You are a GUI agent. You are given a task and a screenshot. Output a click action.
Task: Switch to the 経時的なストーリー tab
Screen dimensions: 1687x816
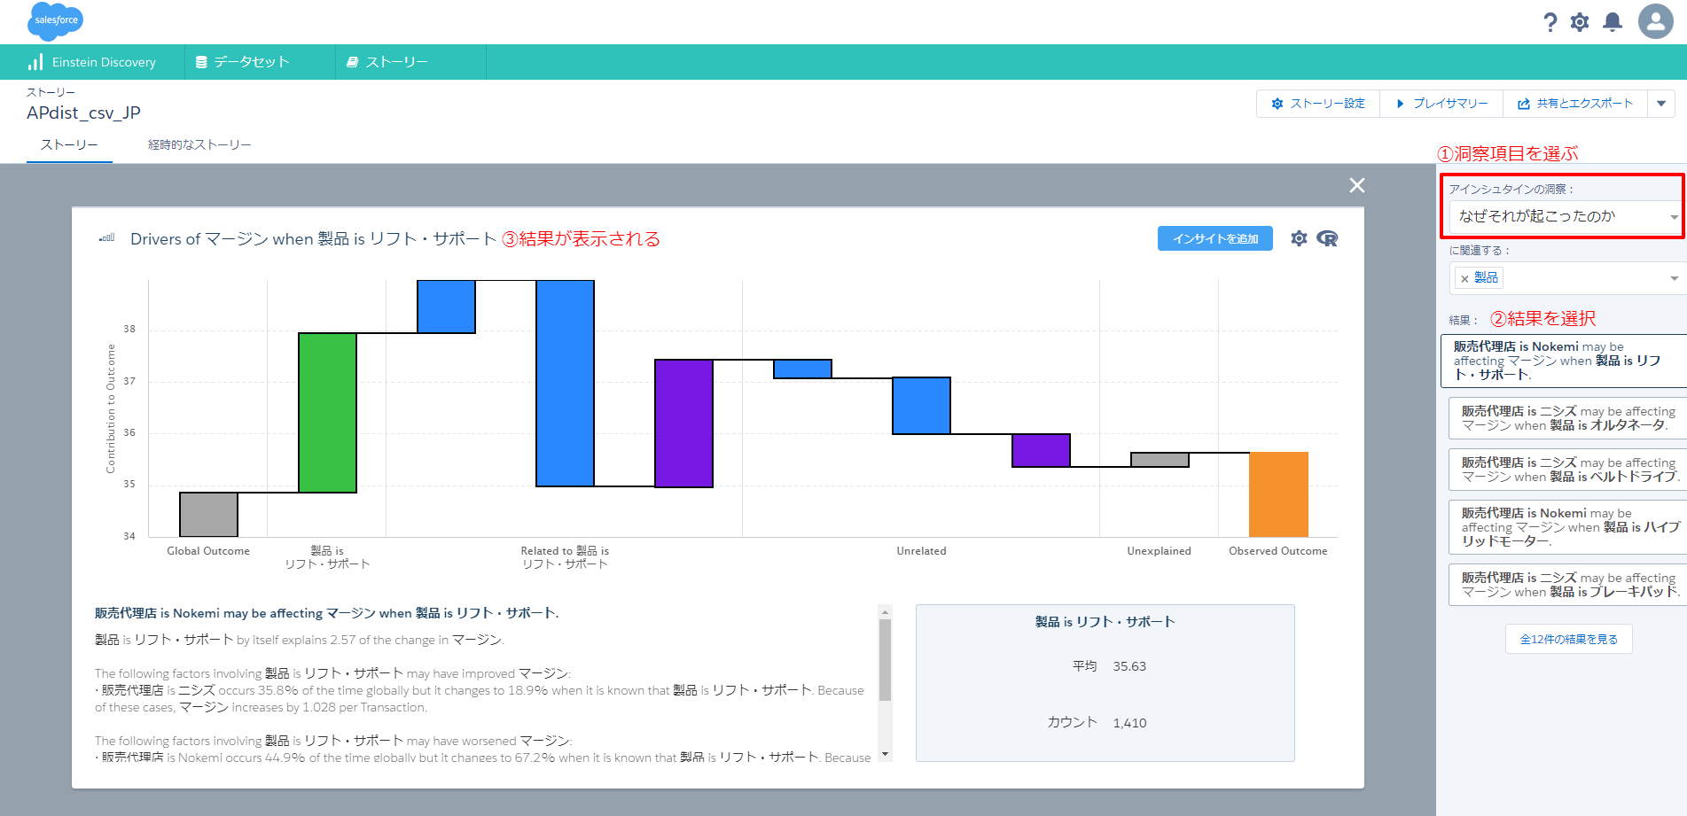click(199, 144)
